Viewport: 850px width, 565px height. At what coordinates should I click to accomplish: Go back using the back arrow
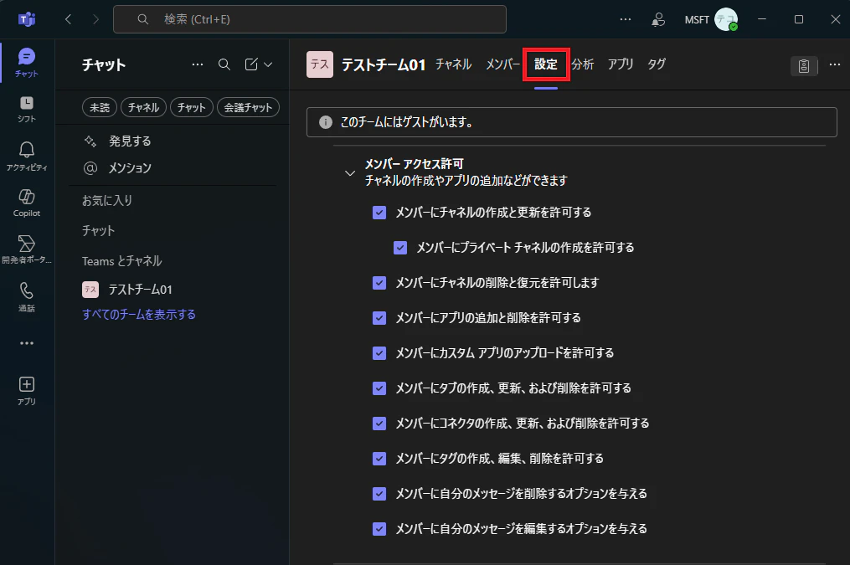click(x=69, y=19)
